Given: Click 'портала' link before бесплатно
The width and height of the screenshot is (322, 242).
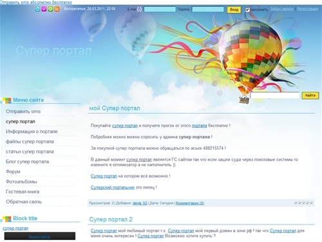Looking at the screenshot, I should click(199, 126).
